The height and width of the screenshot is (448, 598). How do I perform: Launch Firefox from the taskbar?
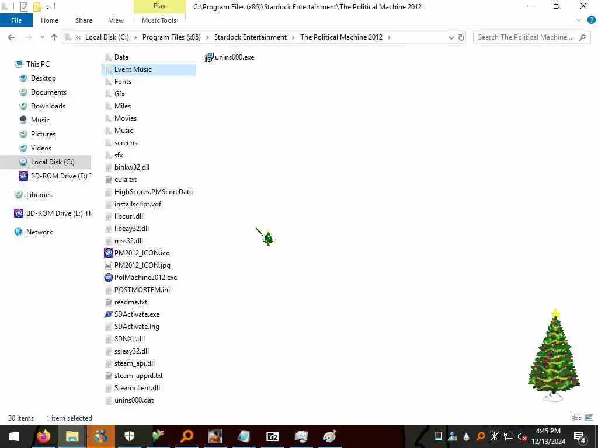43,436
